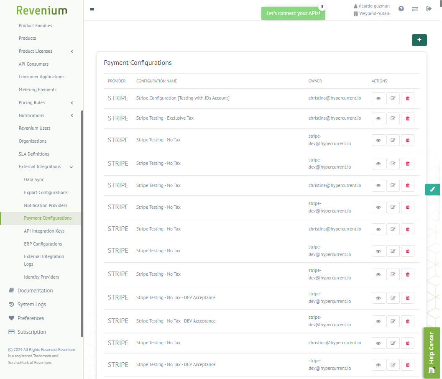442x379 pixels.
Task: View the Stripe Testing - Exclusive Tax configuration
Action: click(x=378, y=118)
